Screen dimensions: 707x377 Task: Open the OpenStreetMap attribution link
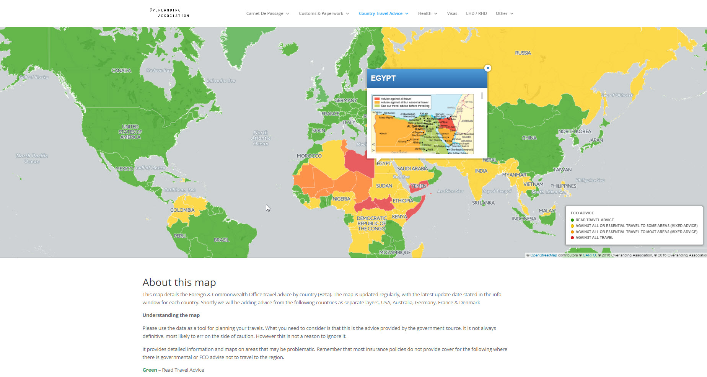(543, 255)
